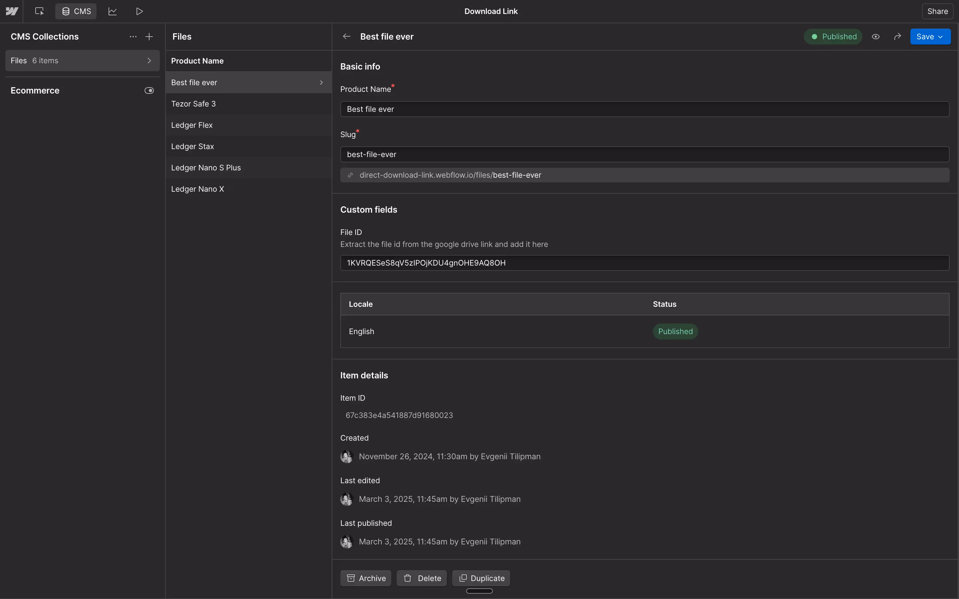Click chevron on Best file ever row
Screen dimensions: 959x599
(x=321, y=83)
